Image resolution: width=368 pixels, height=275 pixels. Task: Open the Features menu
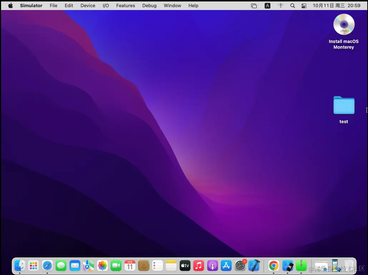126,6
